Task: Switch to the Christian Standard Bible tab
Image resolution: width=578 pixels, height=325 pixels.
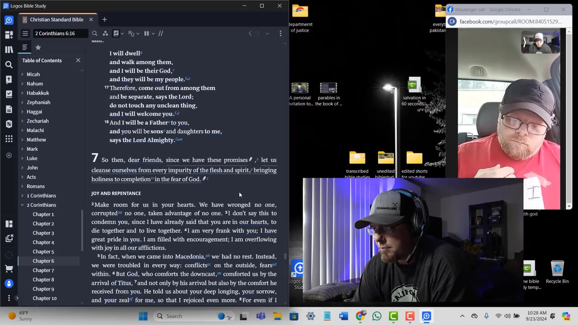Action: (56, 20)
